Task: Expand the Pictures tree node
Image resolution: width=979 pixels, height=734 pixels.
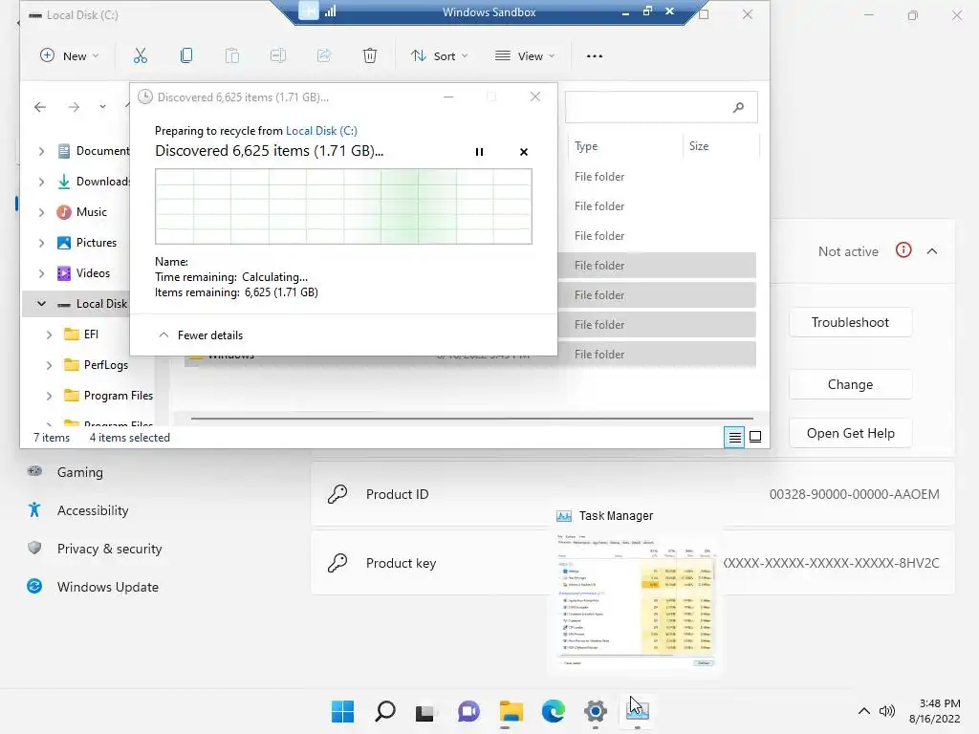Action: pos(41,243)
